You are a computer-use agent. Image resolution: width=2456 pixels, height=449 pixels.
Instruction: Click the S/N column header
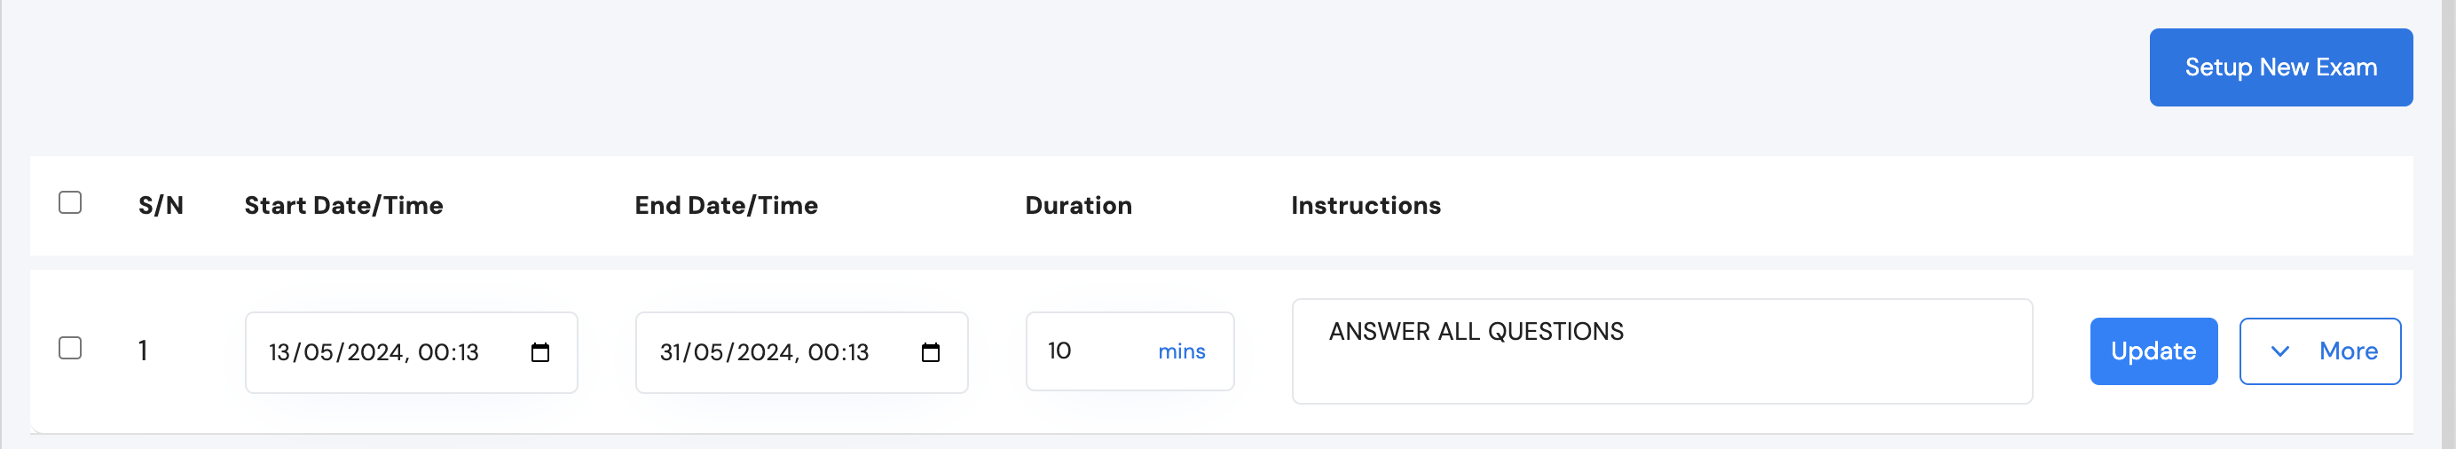161,206
